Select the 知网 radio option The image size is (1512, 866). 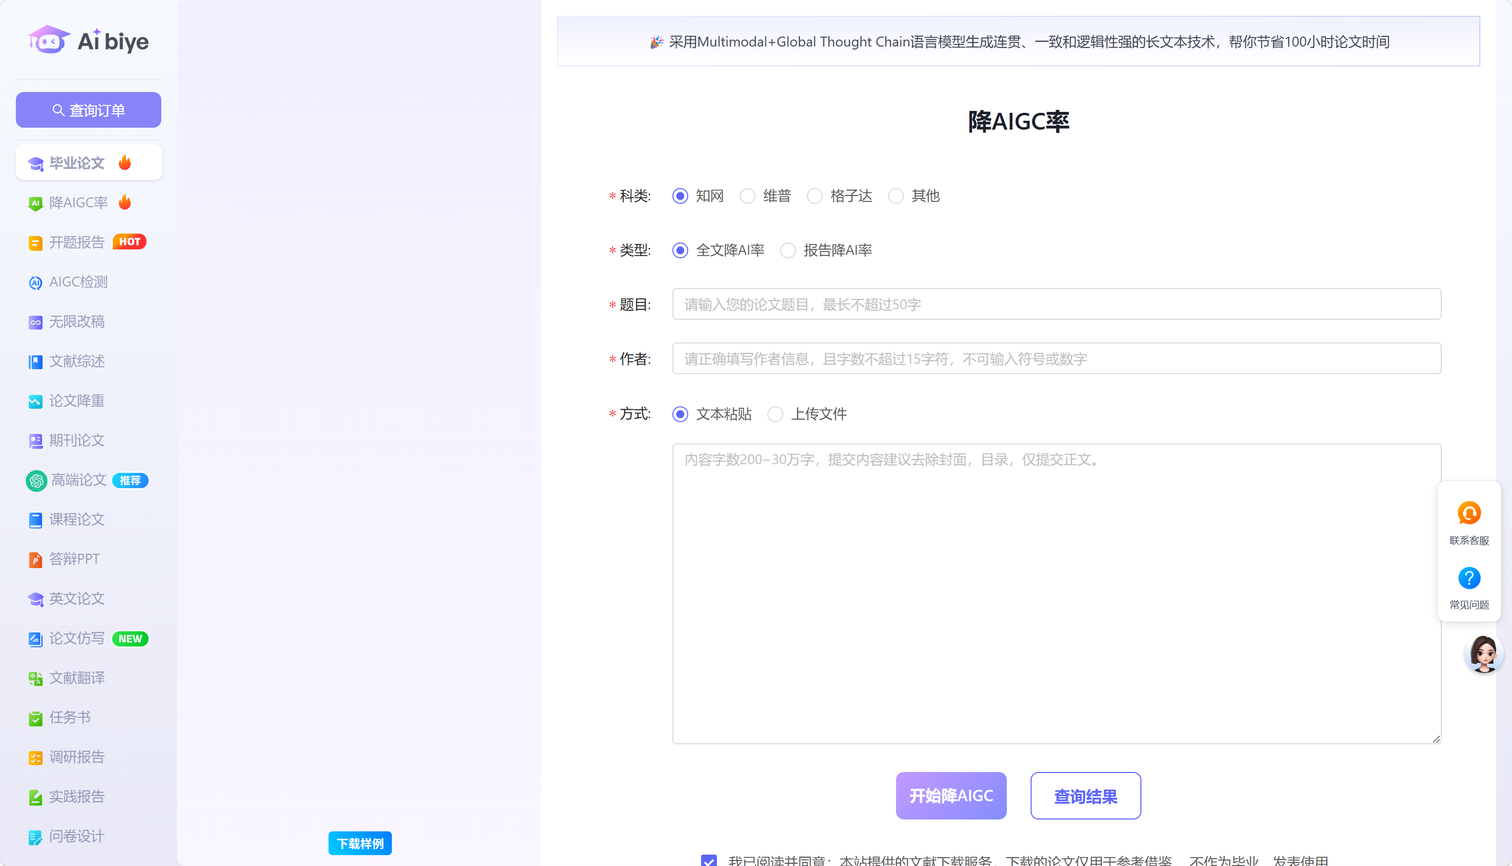point(680,195)
